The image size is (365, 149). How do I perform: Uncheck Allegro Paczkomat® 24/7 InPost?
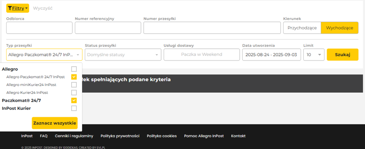[x=74, y=77]
